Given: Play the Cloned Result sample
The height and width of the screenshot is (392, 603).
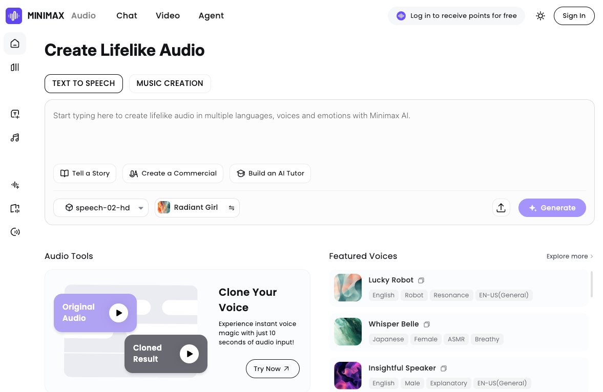Looking at the screenshot, I should click(x=189, y=354).
